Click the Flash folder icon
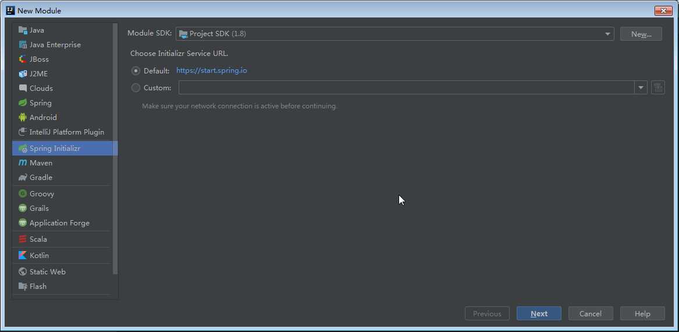Image resolution: width=679 pixels, height=332 pixels. coord(23,286)
